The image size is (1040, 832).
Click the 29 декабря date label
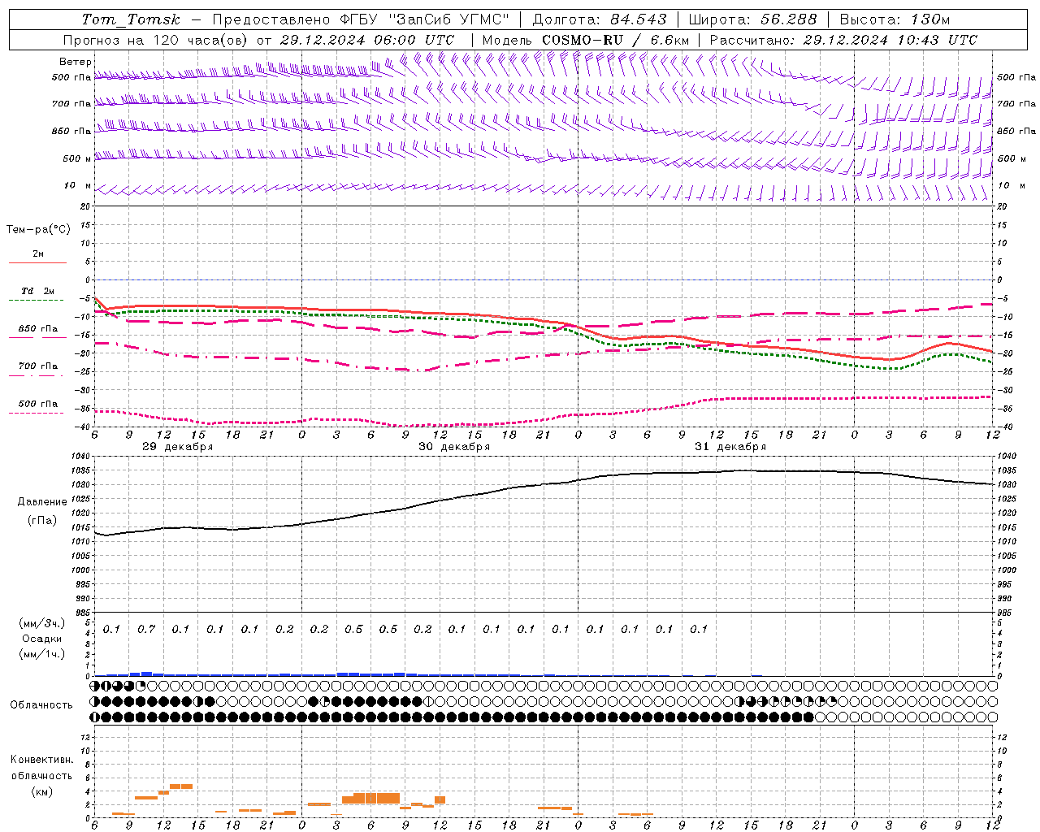tap(178, 447)
